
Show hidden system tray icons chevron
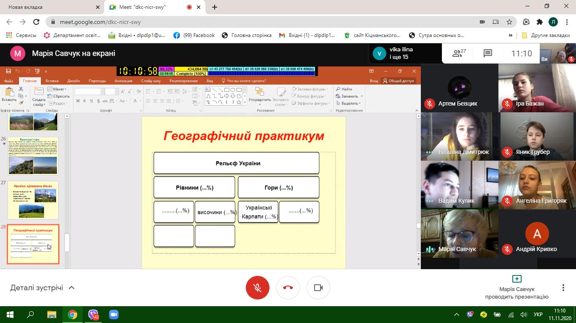pyautogui.click(x=456, y=315)
